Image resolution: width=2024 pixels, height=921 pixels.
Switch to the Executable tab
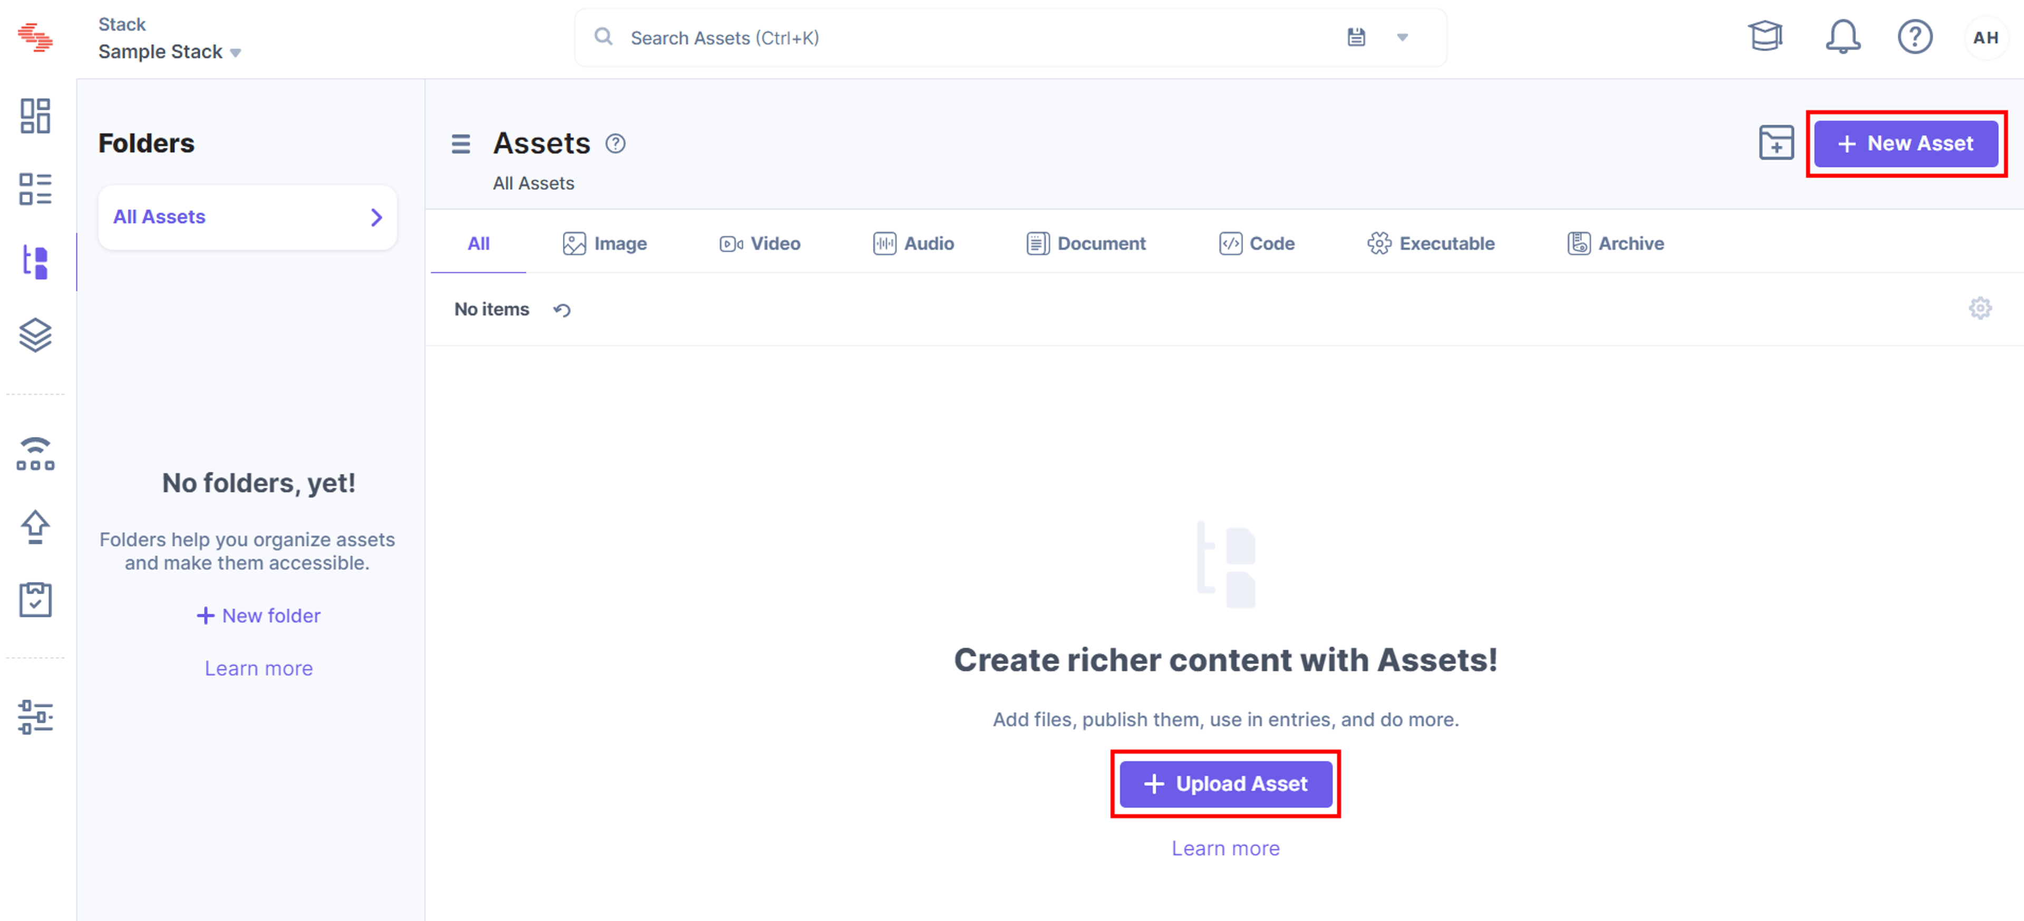(x=1431, y=244)
